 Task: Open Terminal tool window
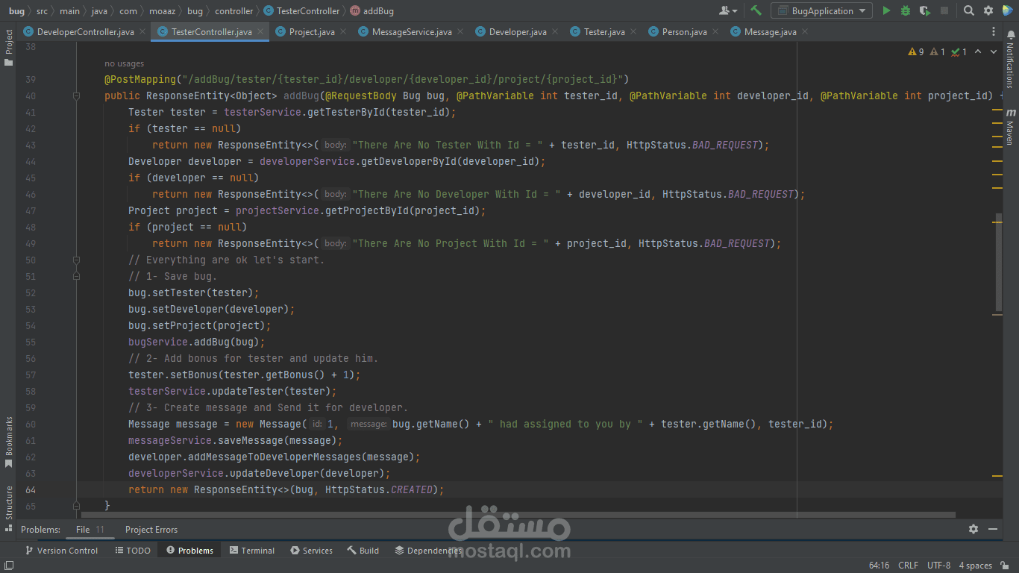click(x=252, y=551)
